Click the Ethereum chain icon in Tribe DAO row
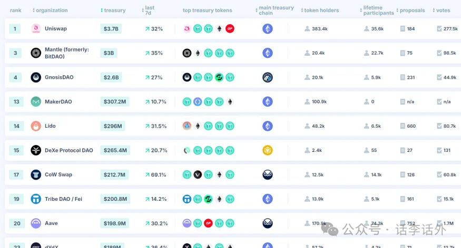The image size is (461, 248). (268, 199)
